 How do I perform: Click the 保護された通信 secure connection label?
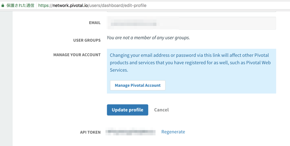pyautogui.click(x=20, y=5)
